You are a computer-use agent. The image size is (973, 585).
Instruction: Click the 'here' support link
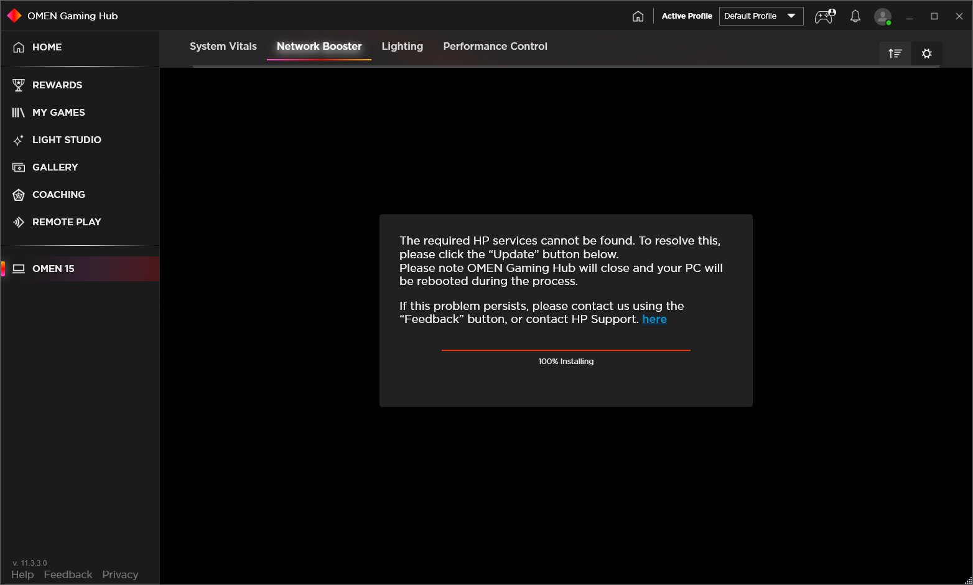[654, 319]
